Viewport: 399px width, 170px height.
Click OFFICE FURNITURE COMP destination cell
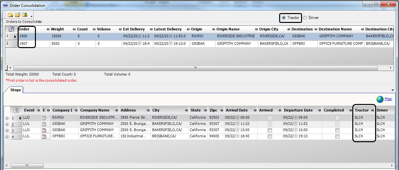(x=341, y=44)
